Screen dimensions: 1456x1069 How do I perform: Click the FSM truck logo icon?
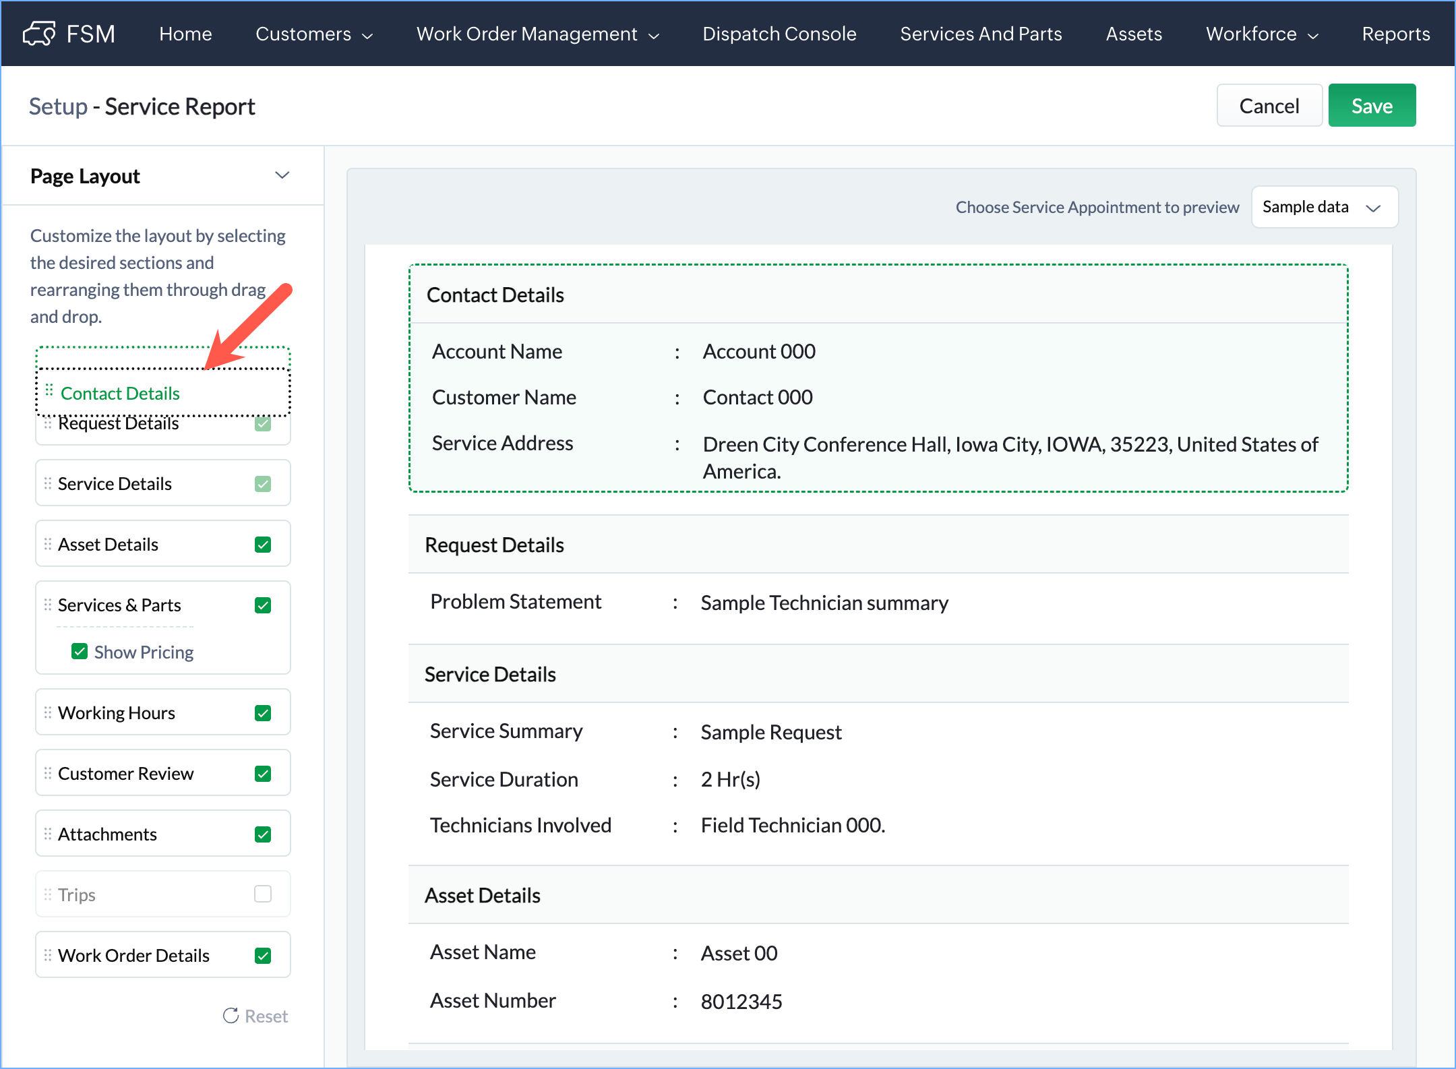[39, 34]
